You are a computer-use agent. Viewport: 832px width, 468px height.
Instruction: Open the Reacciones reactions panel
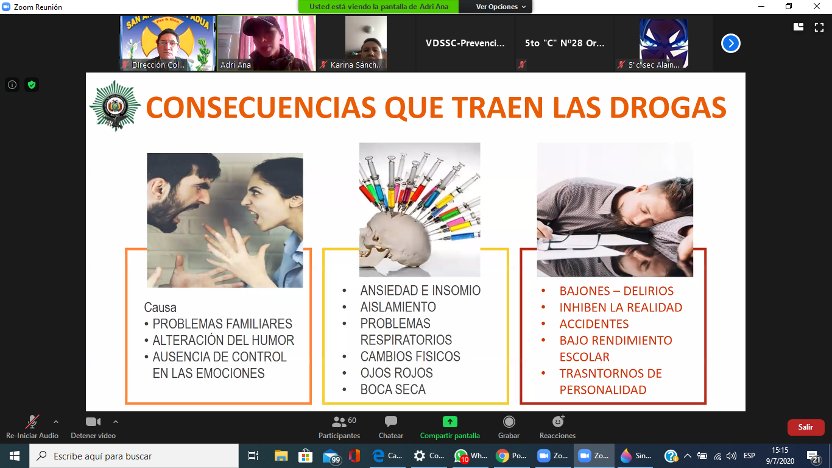point(557,421)
